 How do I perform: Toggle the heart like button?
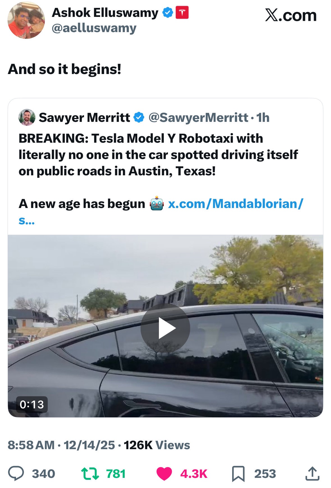[164, 473]
